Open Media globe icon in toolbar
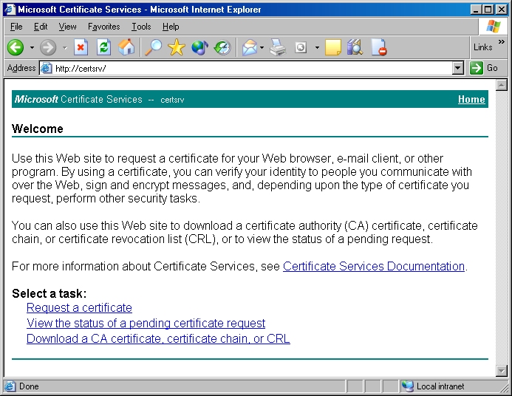Viewport: 512px width, 396px height. coord(199,48)
